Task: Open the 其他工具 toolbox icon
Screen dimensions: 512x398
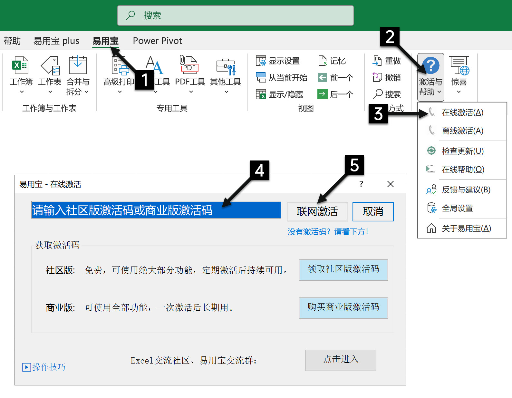Action: coord(226,67)
